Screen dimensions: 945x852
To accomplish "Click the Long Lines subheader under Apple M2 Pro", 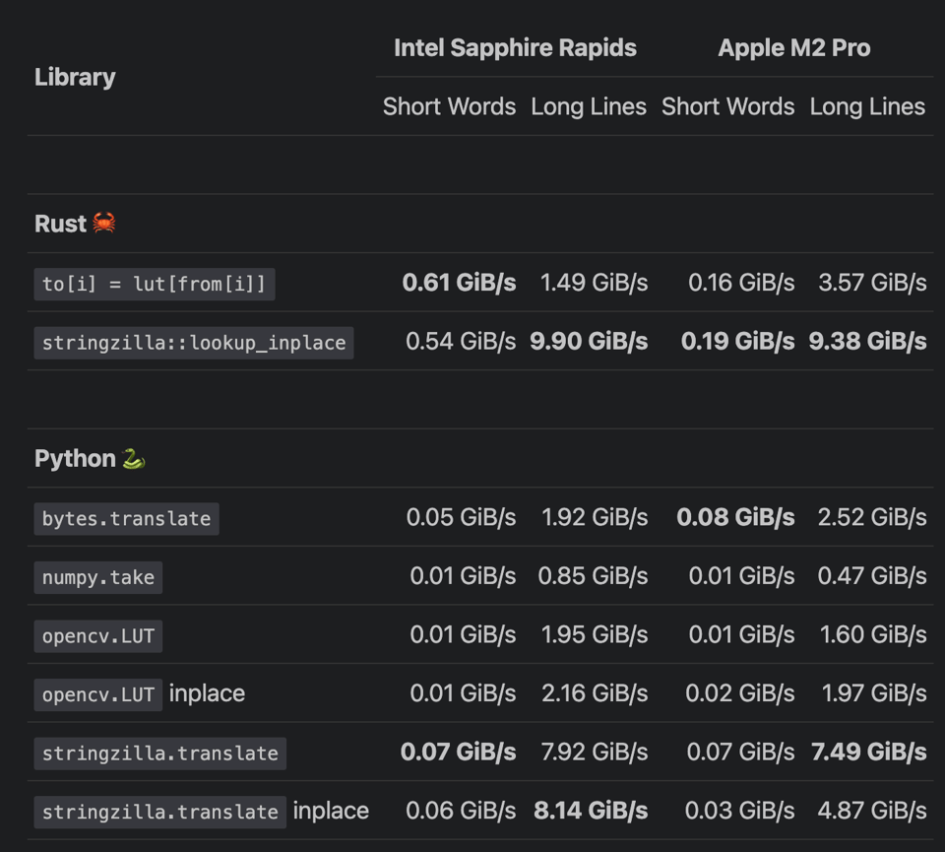I will [866, 106].
